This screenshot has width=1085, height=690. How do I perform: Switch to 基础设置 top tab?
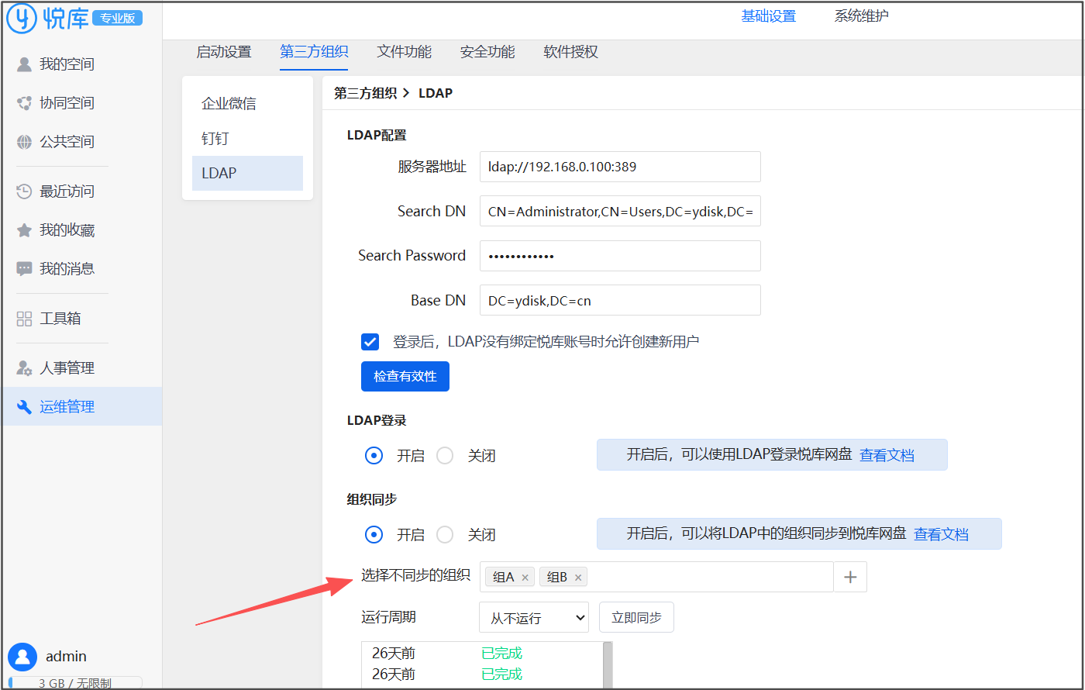click(768, 16)
